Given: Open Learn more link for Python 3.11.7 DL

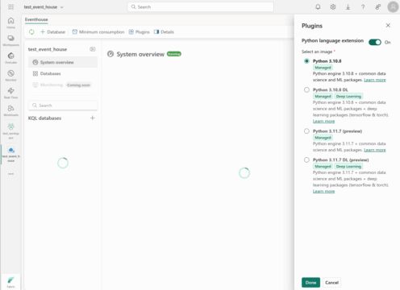Looking at the screenshot, I should click(323, 192).
